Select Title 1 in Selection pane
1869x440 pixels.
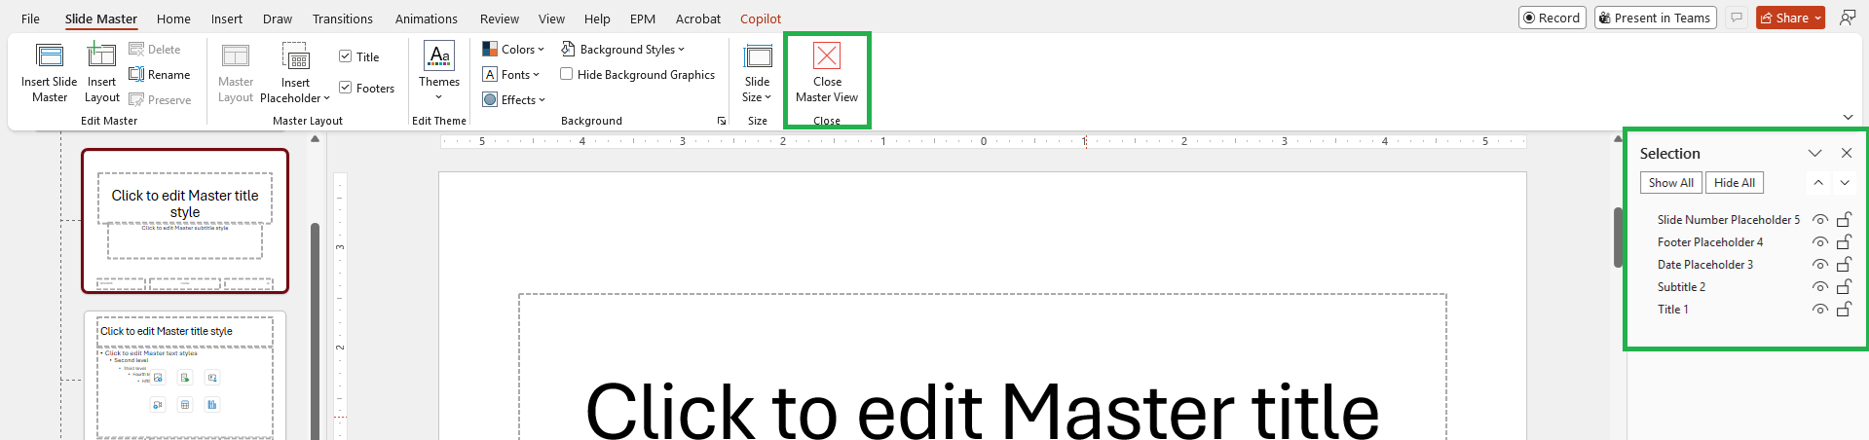coord(1673,310)
